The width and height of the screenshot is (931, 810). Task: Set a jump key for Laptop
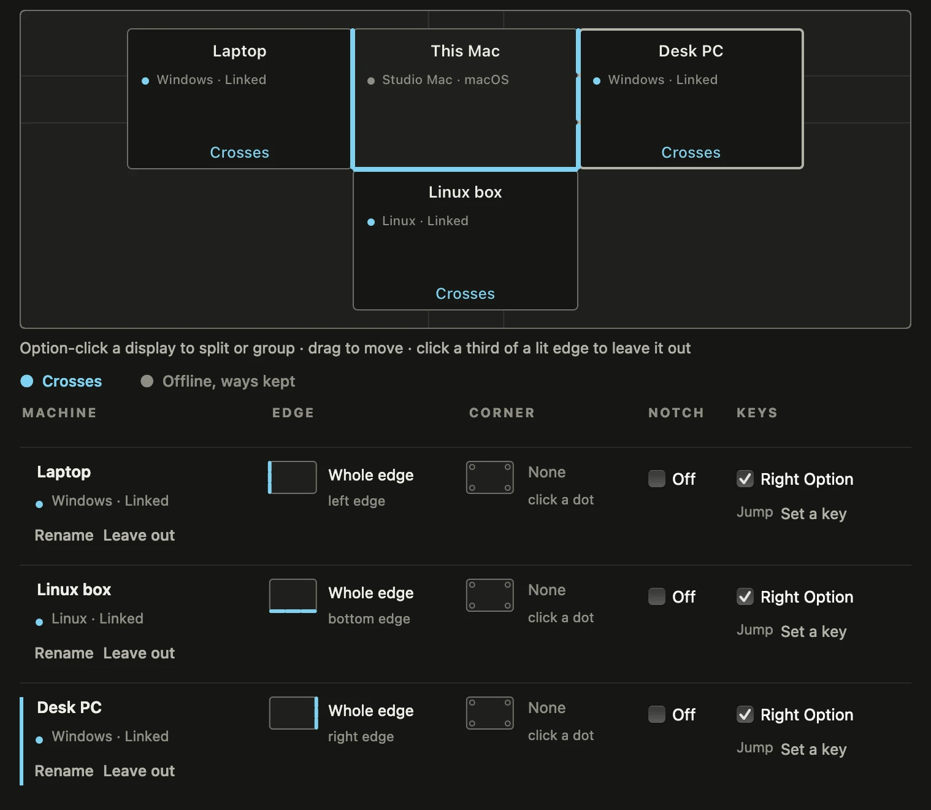(813, 514)
